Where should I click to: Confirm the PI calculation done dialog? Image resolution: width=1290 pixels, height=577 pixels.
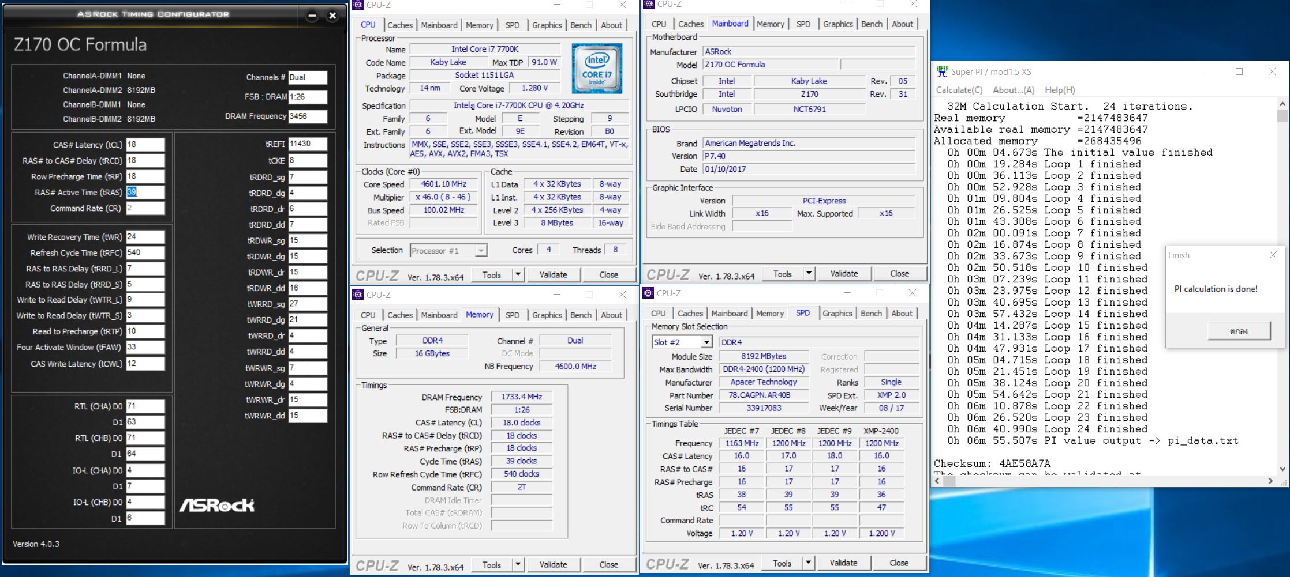[1239, 331]
